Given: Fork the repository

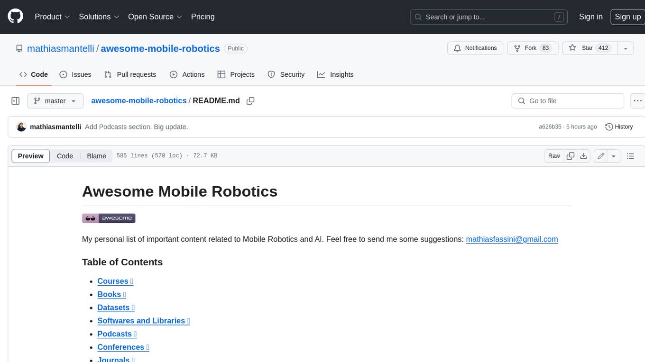Looking at the screenshot, I should [533, 48].
